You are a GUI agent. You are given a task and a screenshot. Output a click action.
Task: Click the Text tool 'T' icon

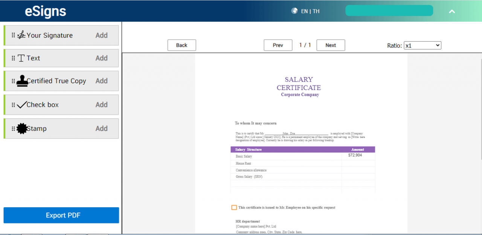pyautogui.click(x=21, y=58)
